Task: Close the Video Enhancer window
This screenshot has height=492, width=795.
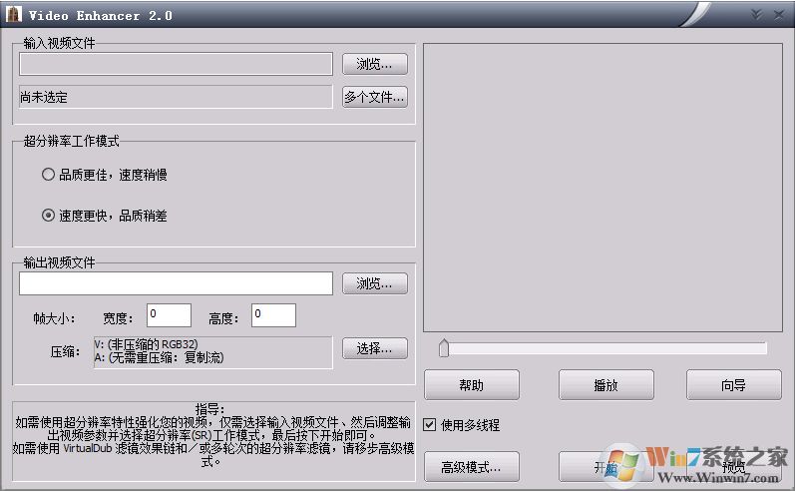Action: coord(777,14)
